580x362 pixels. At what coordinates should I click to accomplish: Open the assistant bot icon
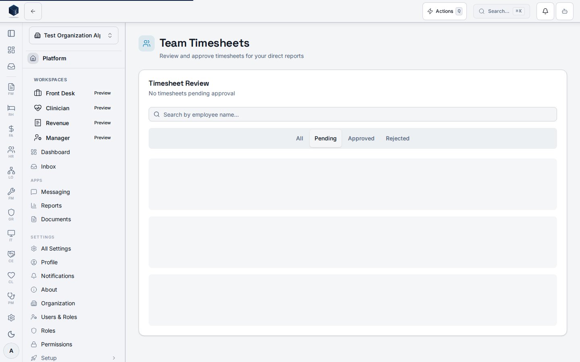coord(564,11)
